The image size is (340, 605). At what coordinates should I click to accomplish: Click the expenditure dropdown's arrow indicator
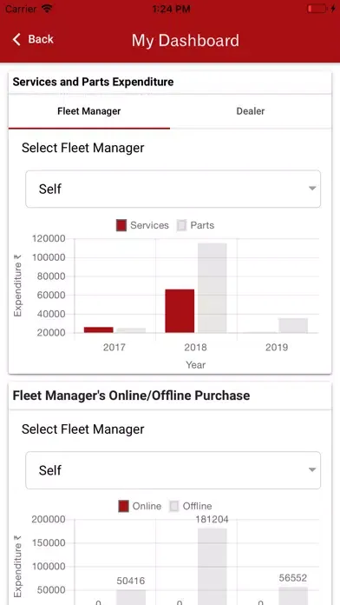tap(312, 189)
